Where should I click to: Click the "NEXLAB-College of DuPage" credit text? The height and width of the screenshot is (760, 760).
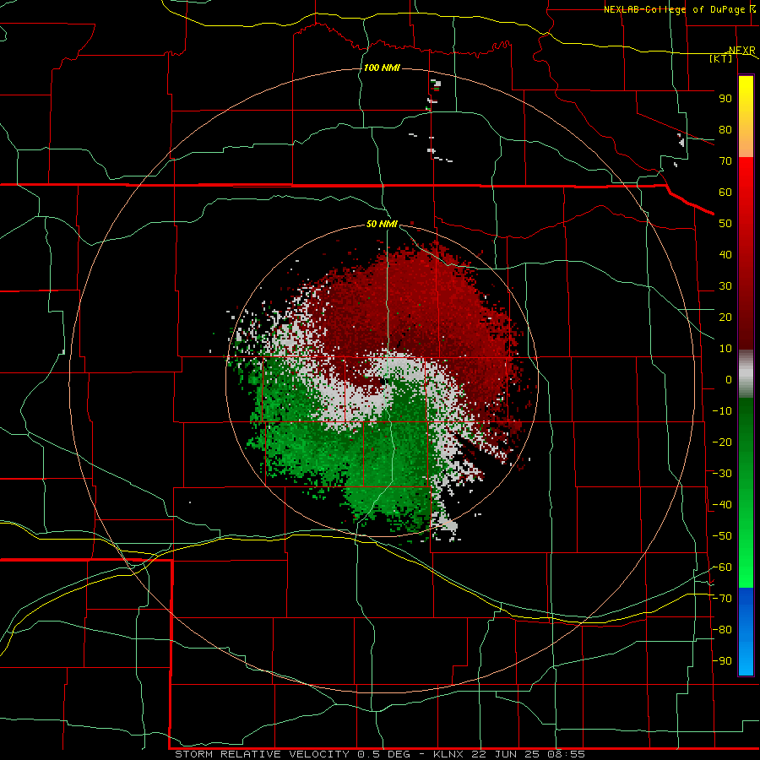point(674,9)
